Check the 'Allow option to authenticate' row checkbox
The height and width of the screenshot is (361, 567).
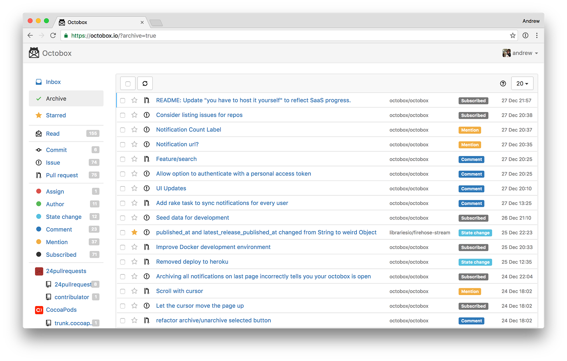click(123, 174)
